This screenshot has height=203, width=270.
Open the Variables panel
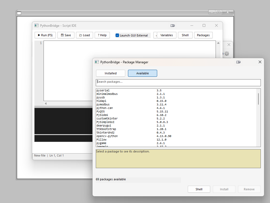[166, 35]
